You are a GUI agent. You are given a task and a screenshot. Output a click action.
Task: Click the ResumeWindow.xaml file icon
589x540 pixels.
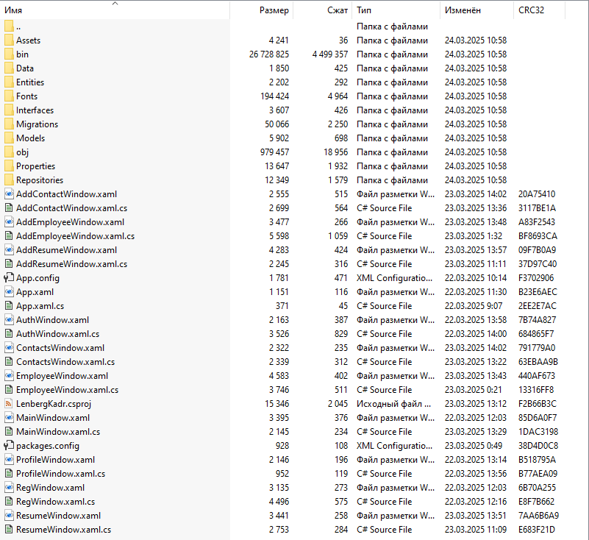click(9, 516)
